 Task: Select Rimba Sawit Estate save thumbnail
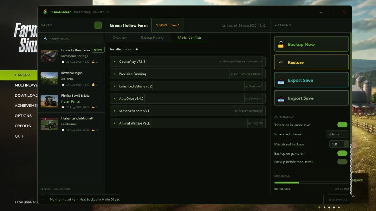pyautogui.click(x=49, y=101)
